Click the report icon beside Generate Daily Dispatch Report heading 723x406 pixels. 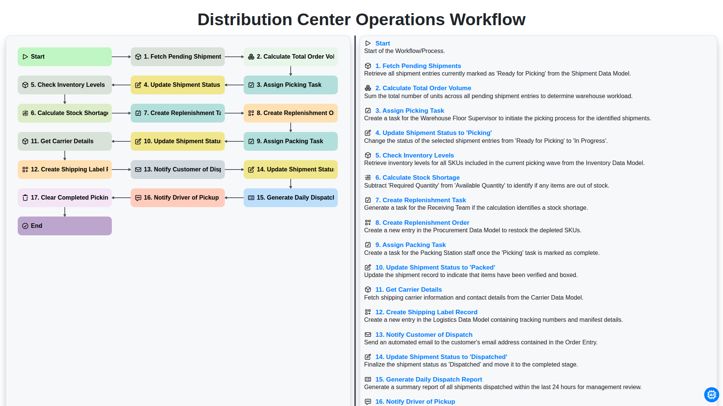click(x=368, y=379)
